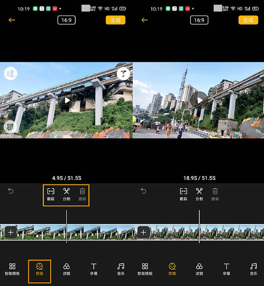Tap the battery indicator in right screen

pos(255,9)
